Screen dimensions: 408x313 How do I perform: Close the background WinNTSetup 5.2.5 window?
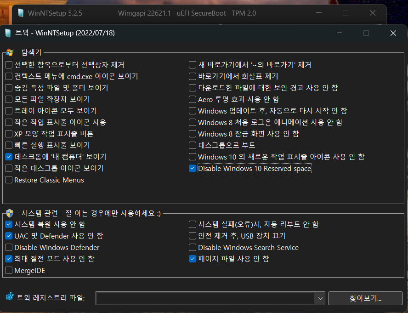coord(373,13)
